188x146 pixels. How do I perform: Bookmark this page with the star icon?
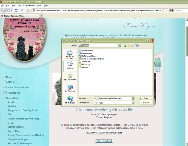coord(163,10)
